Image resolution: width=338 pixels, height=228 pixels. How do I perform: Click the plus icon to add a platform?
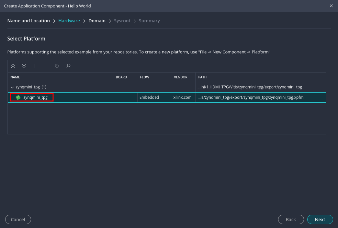35,66
